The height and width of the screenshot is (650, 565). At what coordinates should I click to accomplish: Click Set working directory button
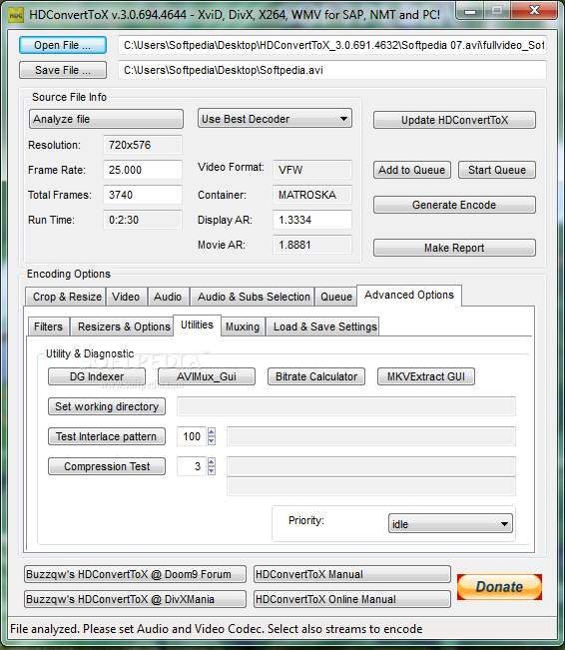tap(107, 406)
